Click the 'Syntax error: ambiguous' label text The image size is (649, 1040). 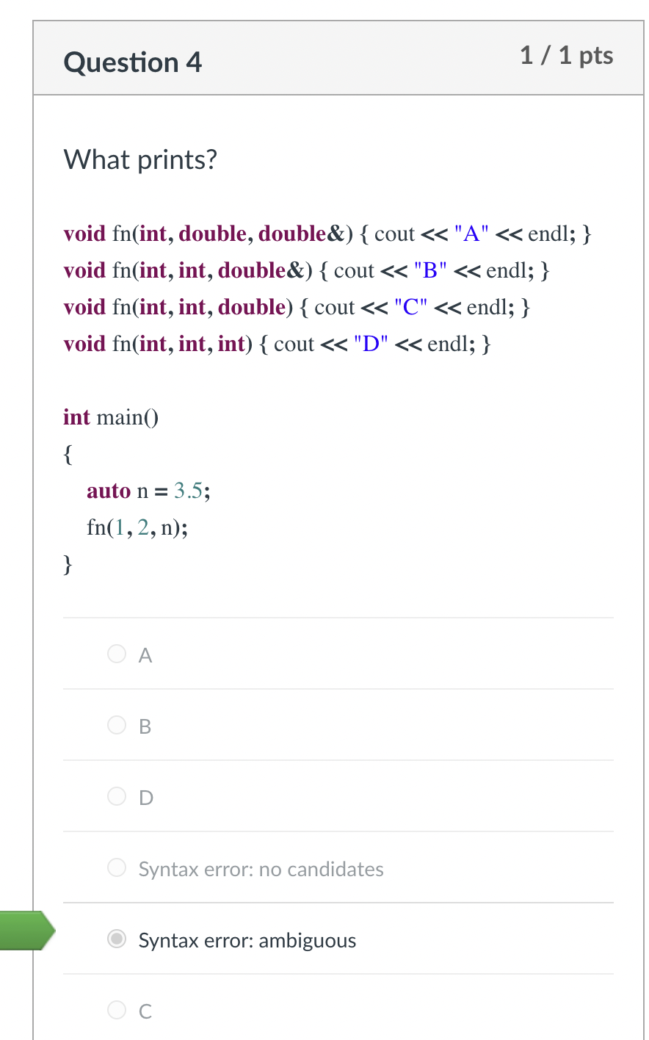(x=247, y=940)
